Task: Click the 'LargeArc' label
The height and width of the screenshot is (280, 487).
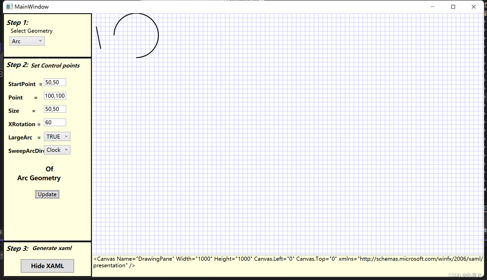Action: [x=20, y=137]
